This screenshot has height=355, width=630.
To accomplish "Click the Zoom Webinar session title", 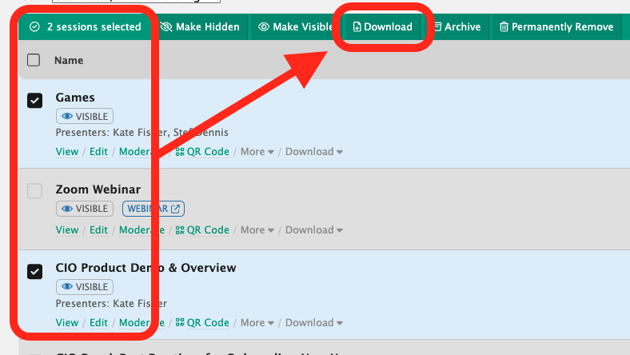I will 98,189.
